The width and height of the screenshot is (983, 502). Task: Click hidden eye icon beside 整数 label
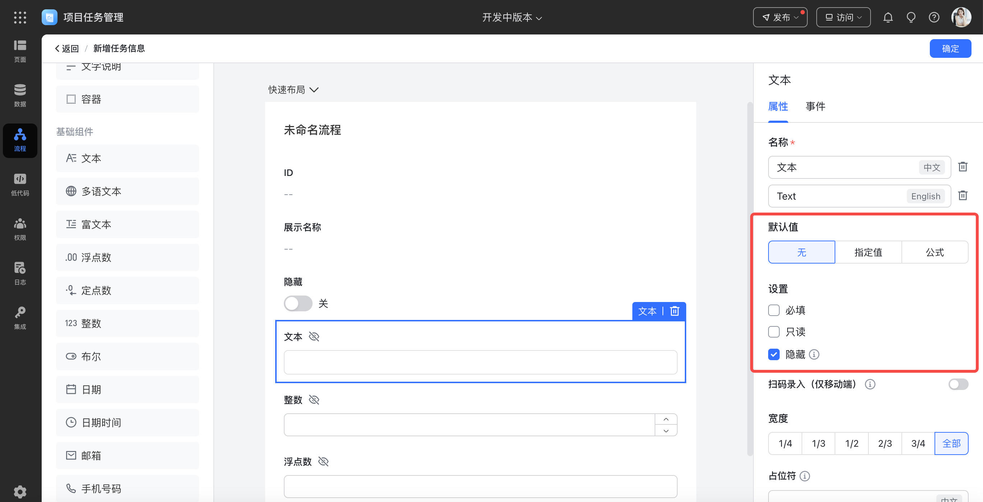314,400
